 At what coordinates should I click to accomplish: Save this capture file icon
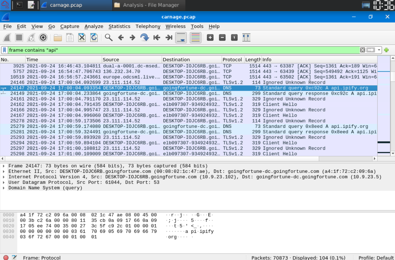pyautogui.click(x=70, y=37)
